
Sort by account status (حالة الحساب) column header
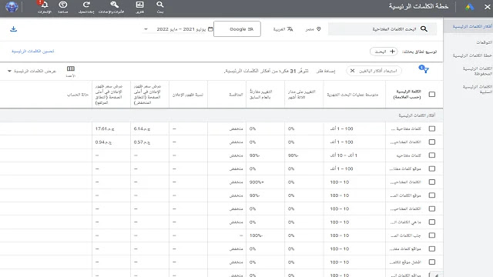(x=78, y=95)
